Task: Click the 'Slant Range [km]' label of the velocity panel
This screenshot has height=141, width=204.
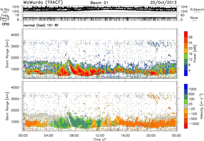Action: pyautogui.click(x=7, y=106)
